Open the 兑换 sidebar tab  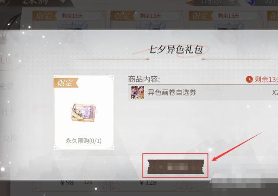coord(10,138)
